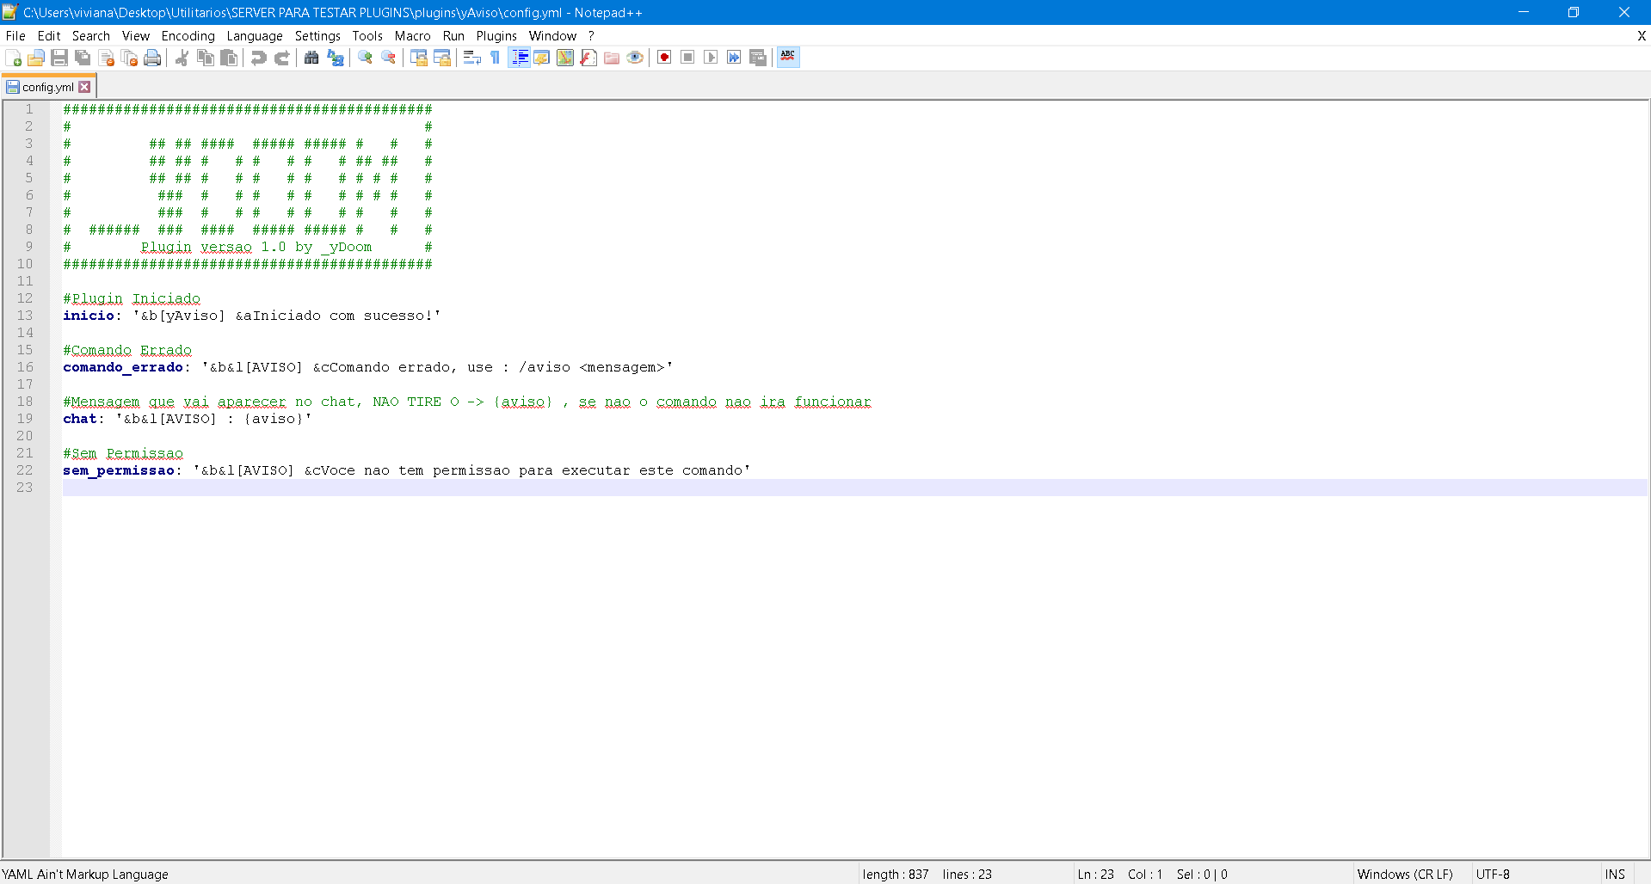Screen dimensions: 1651x884
Task: Open the Settings menu
Action: (x=317, y=36)
